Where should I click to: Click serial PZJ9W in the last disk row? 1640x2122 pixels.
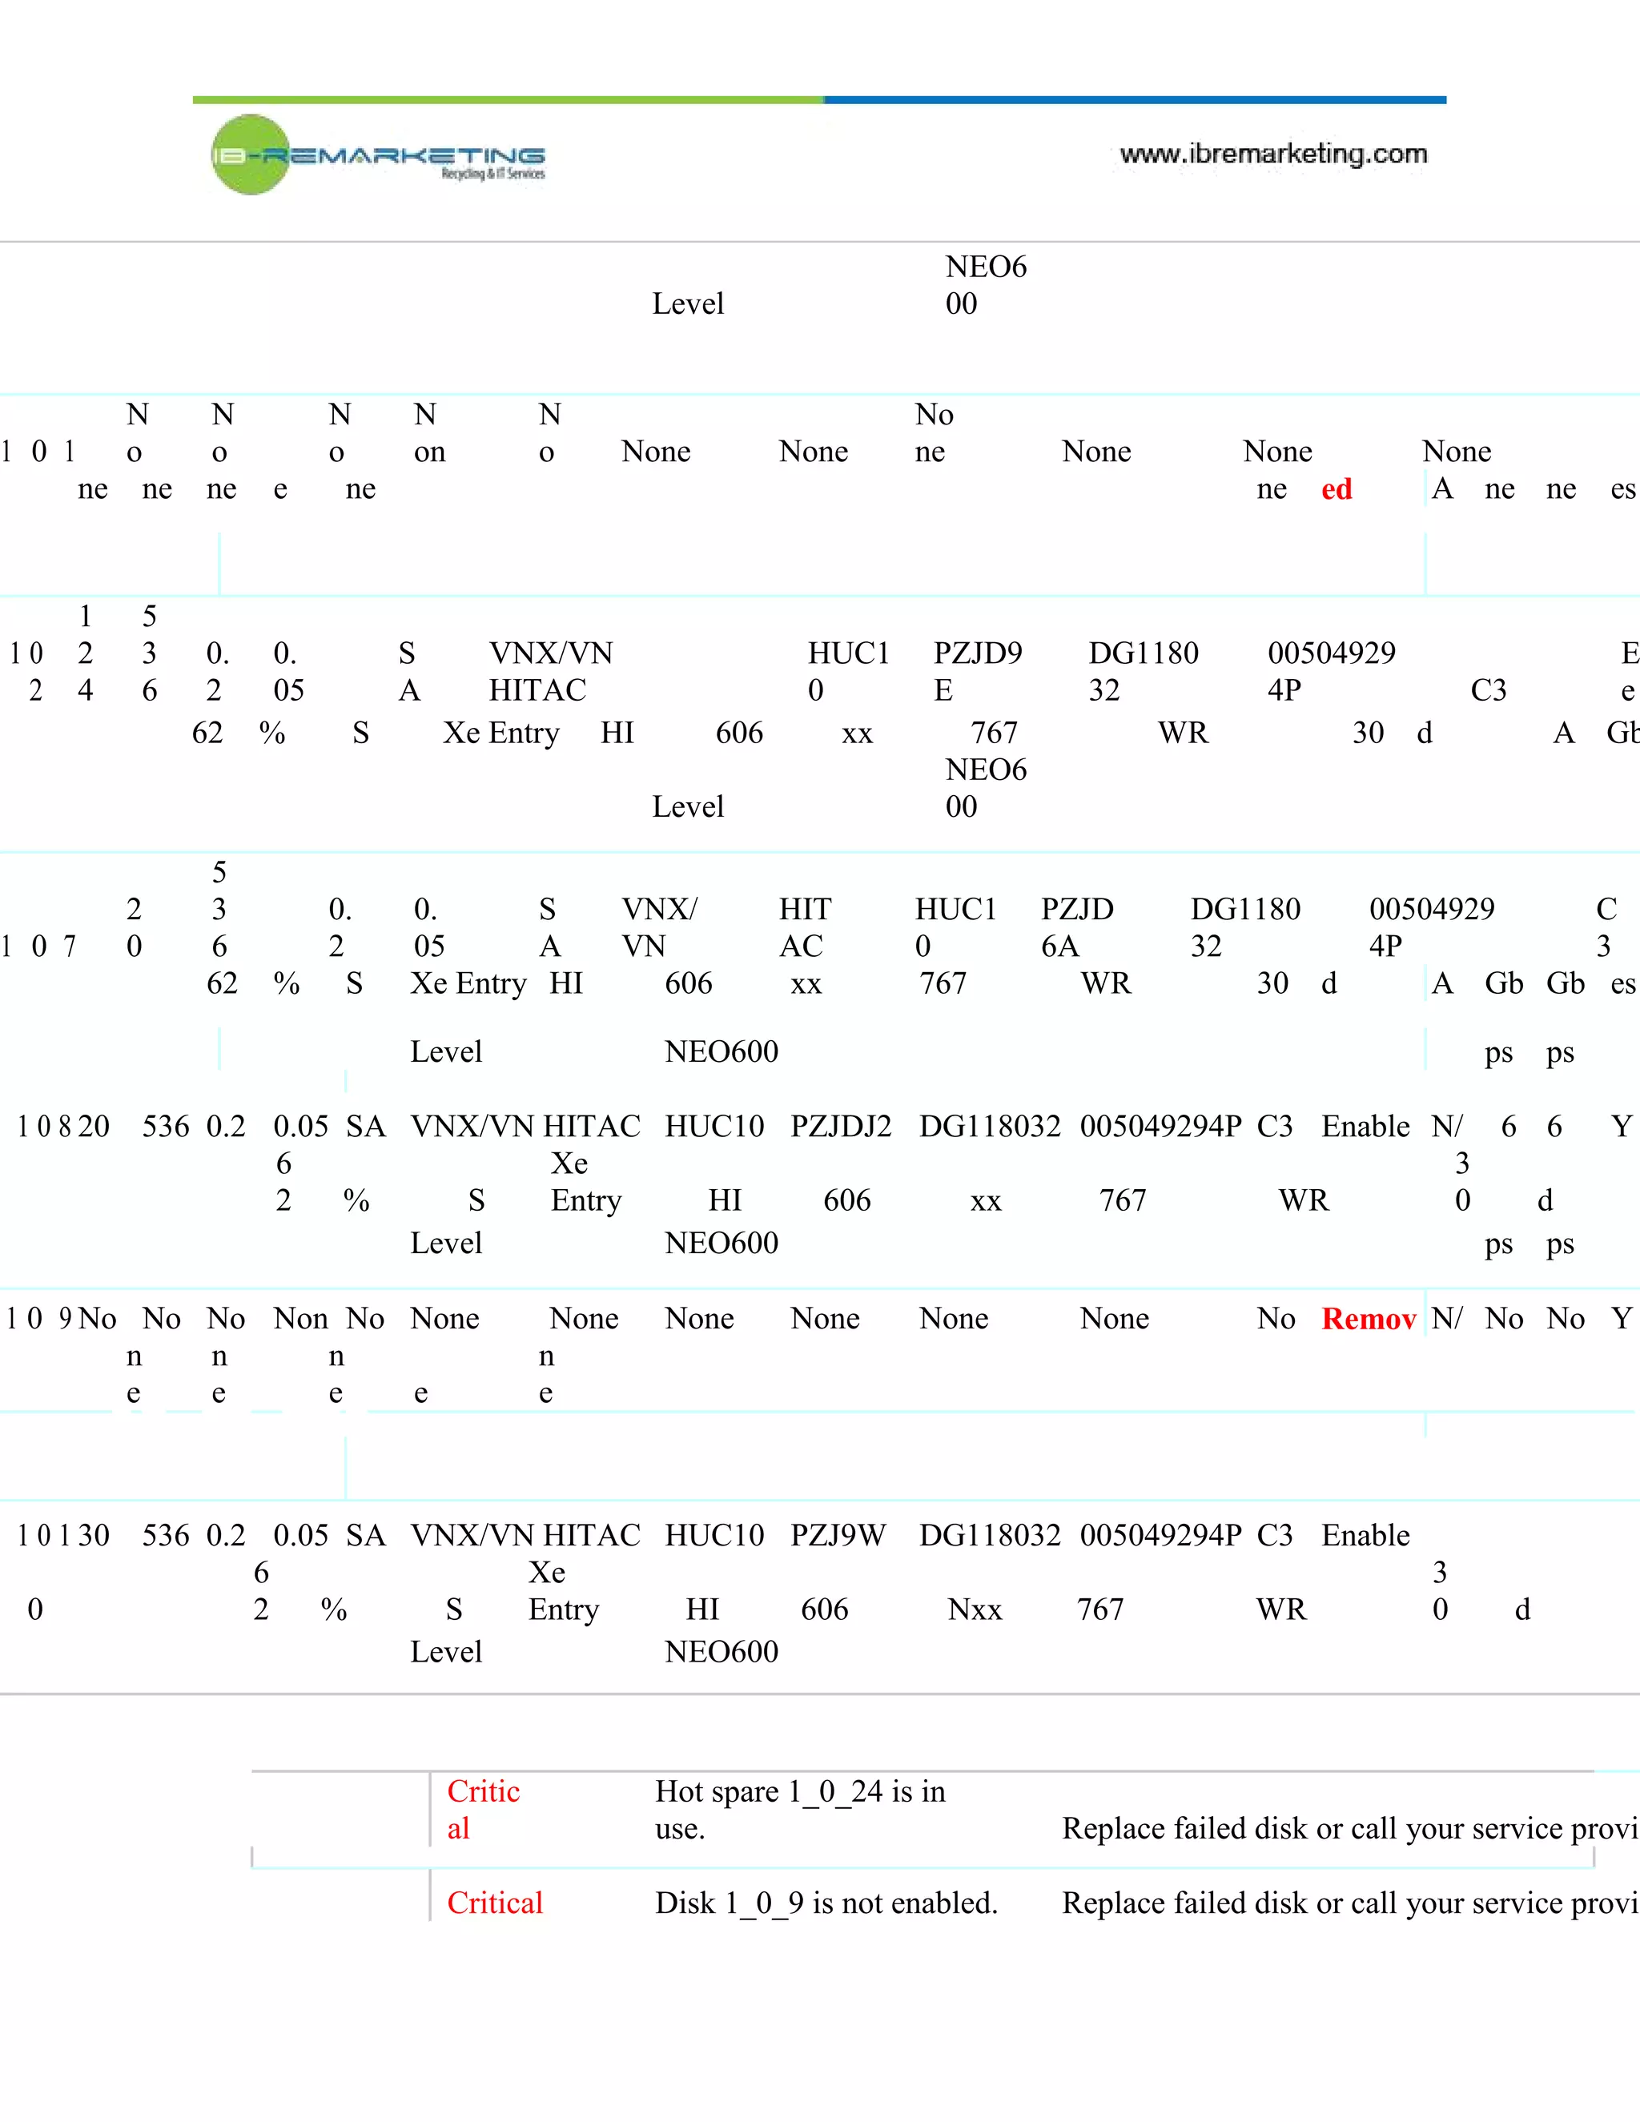click(x=838, y=1535)
